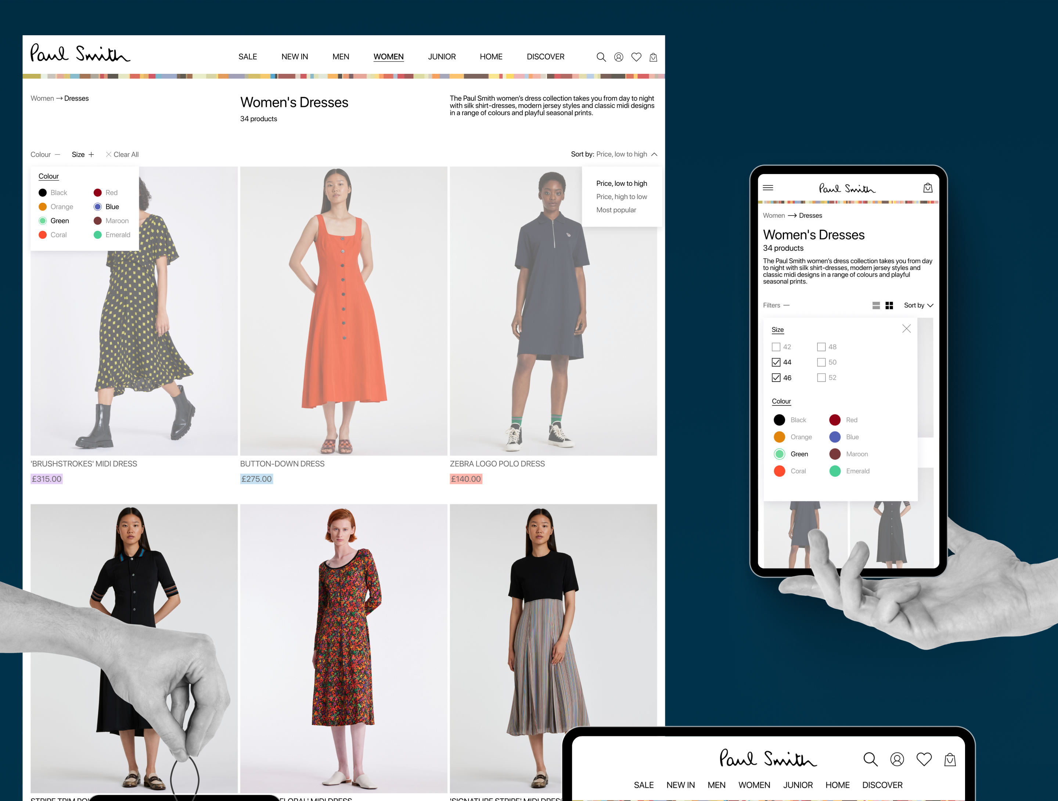Go to the WOMEN navigation menu

[x=388, y=57]
